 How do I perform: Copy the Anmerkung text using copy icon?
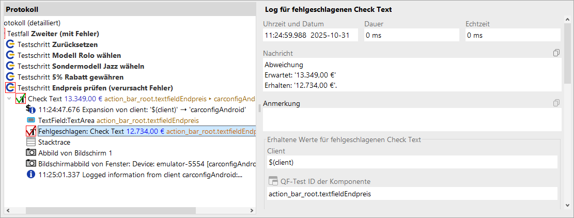click(x=556, y=103)
